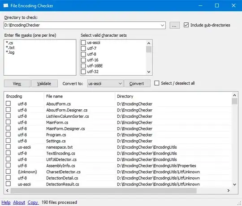242x206 pixels.
Task: Click the results list scroll-up arrow
Action: pyautogui.click(x=234, y=95)
